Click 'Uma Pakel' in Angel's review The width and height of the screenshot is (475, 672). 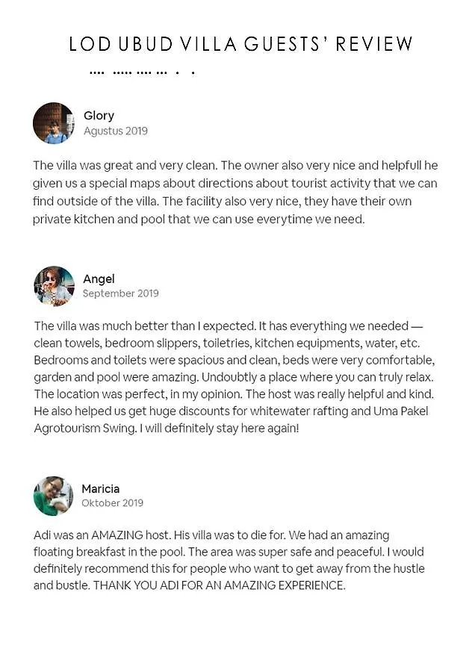point(401,411)
